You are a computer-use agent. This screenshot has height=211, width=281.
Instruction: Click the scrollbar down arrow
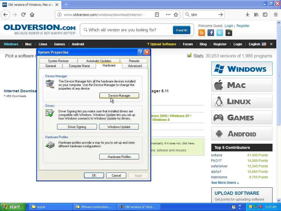pyautogui.click(x=279, y=201)
